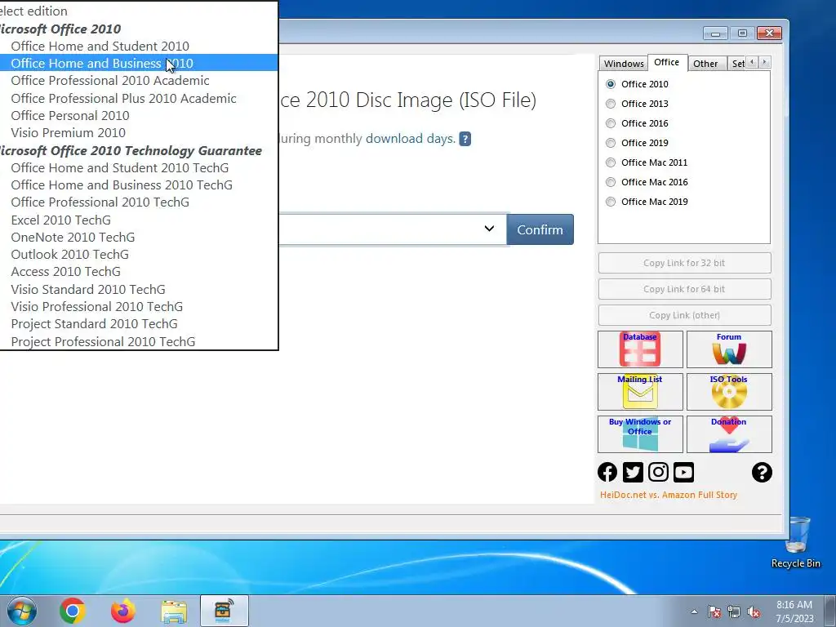Select the Office Mac 2016 radio button

click(x=611, y=182)
